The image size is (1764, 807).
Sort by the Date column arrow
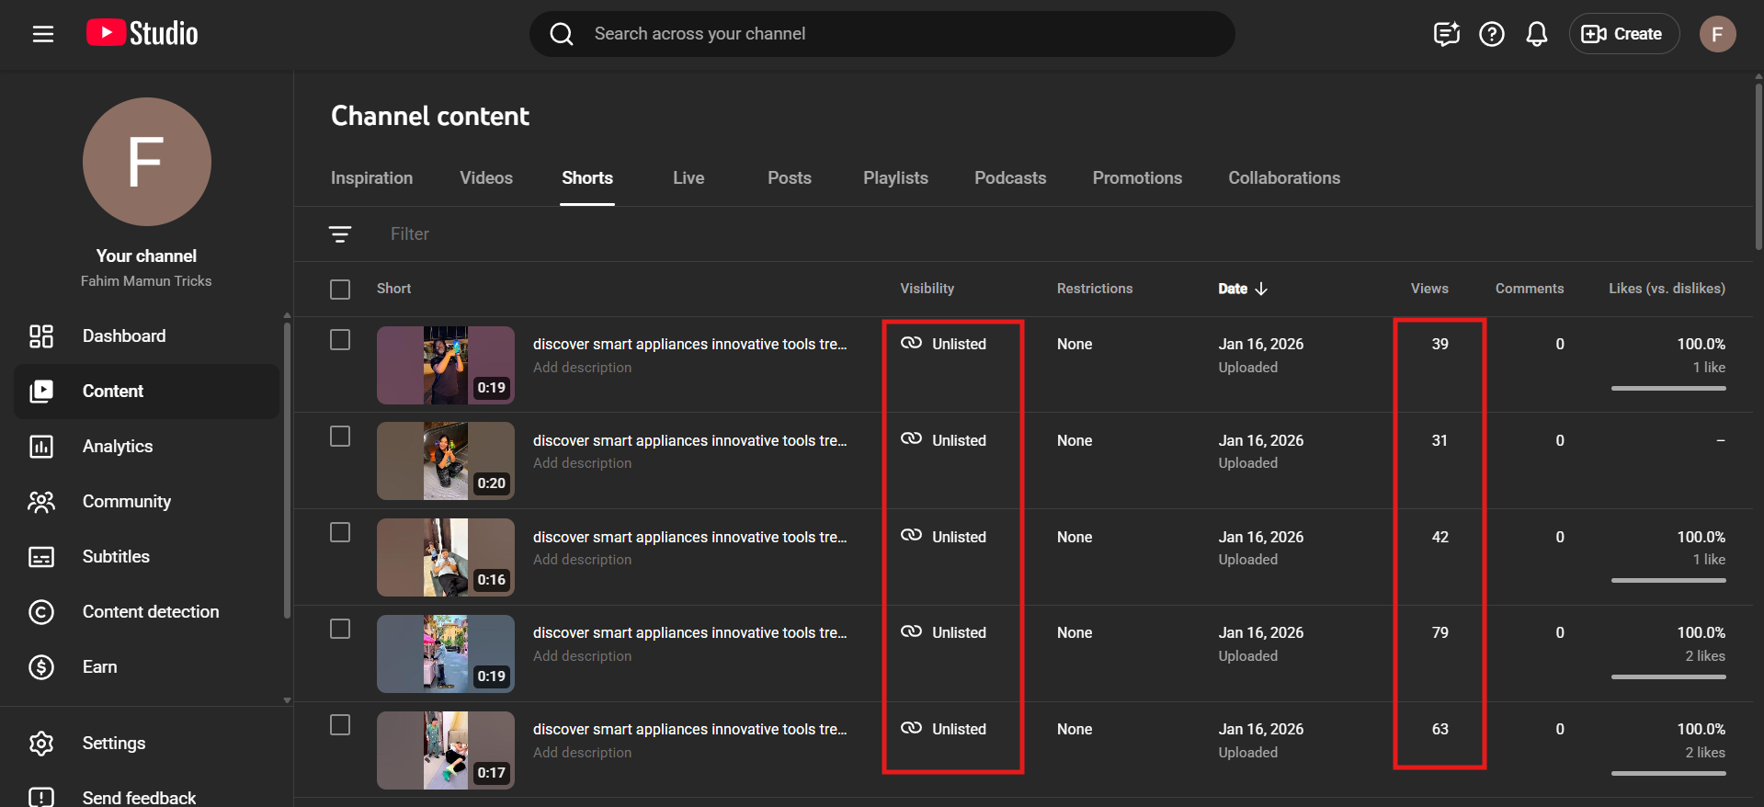[1261, 289]
